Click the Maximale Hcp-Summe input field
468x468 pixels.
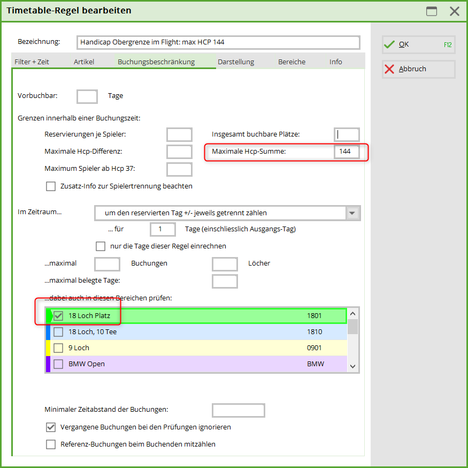pyautogui.click(x=346, y=152)
